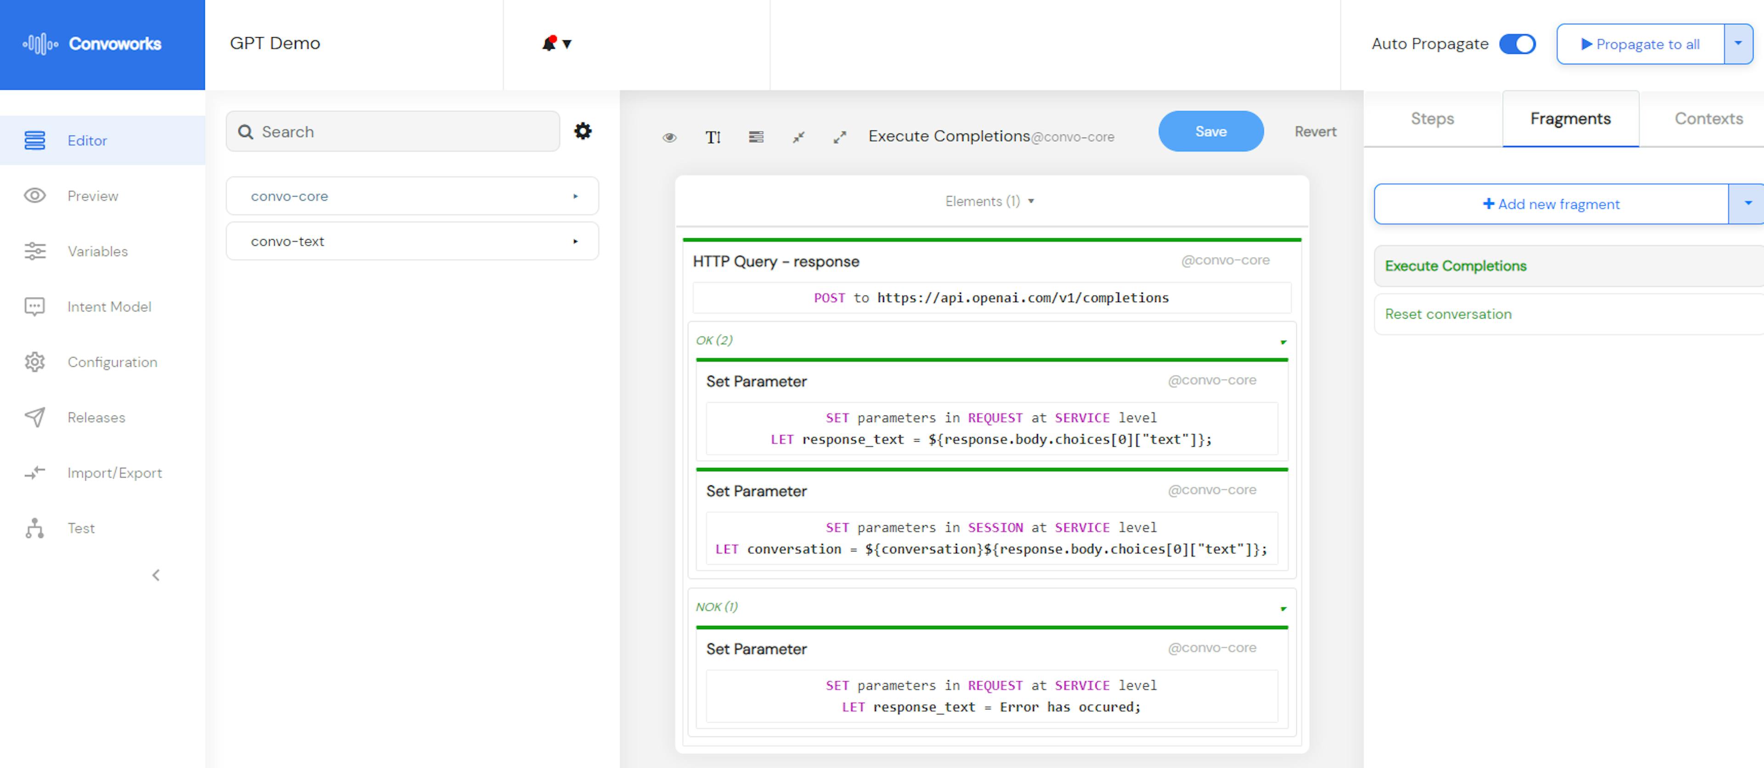Viewport: 1764px width, 768px height.
Task: Open the Intent Model sidebar item
Action: pyautogui.click(x=103, y=307)
